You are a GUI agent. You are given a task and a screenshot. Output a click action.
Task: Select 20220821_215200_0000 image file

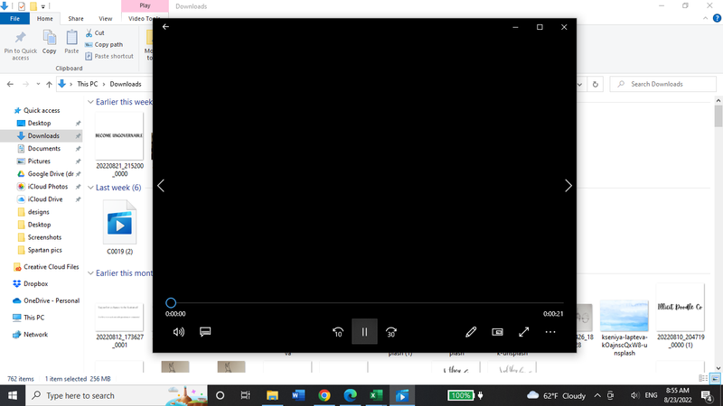[120, 144]
